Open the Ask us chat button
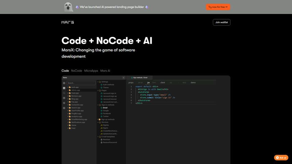292x164 pixels. [x=281, y=158]
